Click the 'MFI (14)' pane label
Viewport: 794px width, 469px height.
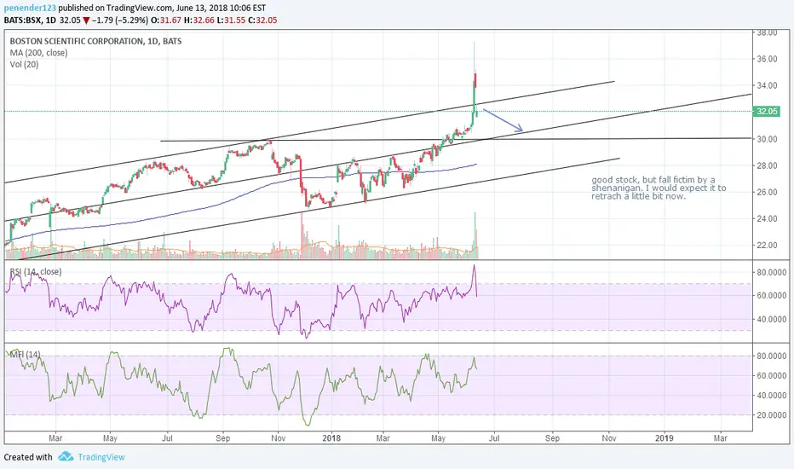coord(26,355)
